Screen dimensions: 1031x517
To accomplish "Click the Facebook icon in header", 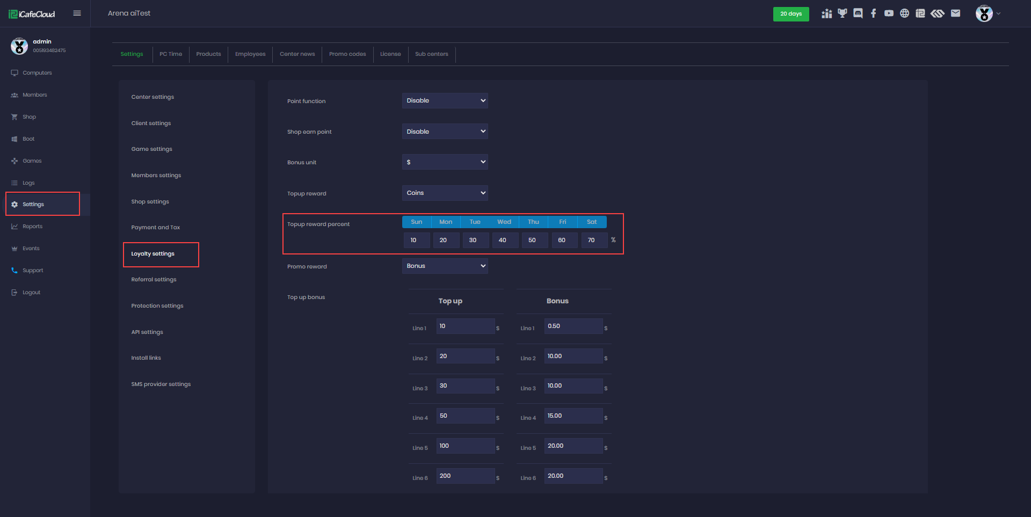I will [x=874, y=13].
